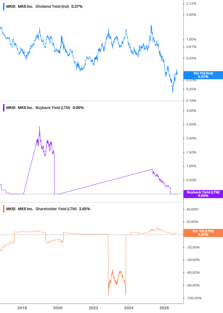Click the -40.00% tick on shareholder yield axis

point(193,260)
